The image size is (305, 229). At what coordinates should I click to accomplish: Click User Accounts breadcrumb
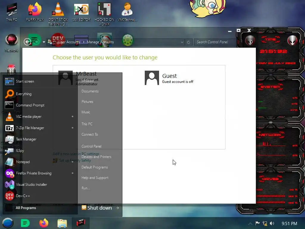click(69, 42)
